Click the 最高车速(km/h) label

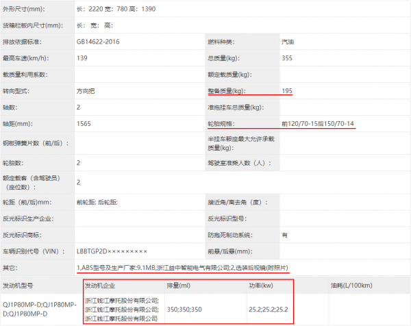26,58
